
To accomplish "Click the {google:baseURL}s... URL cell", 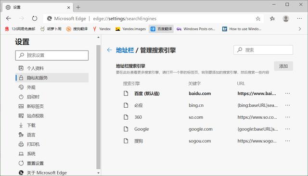I will (x=257, y=129).
